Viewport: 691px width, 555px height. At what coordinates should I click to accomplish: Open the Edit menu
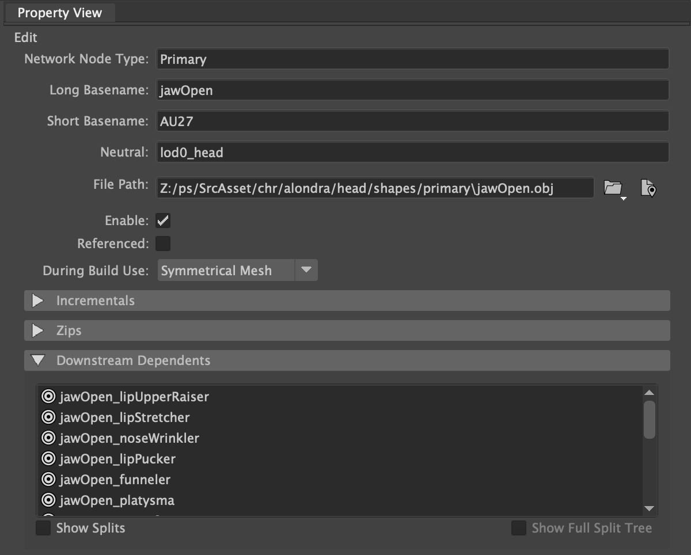pos(26,37)
